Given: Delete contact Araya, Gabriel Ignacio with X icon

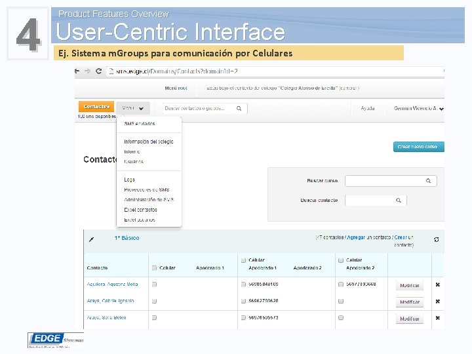Looking at the screenshot, I should point(438,302).
